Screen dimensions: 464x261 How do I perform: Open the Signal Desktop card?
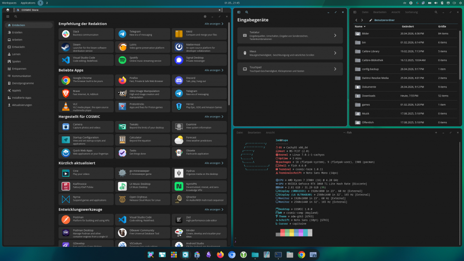[199, 60]
